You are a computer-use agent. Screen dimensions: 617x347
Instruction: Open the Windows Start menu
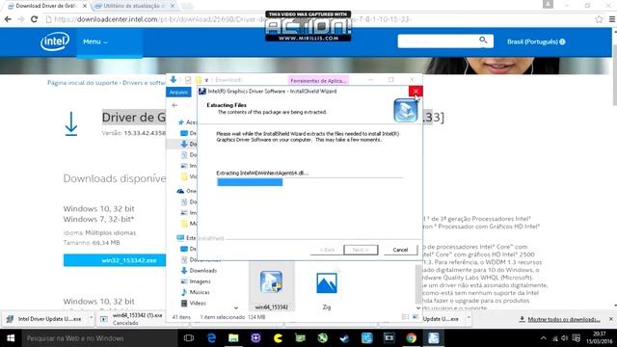click(x=11, y=338)
